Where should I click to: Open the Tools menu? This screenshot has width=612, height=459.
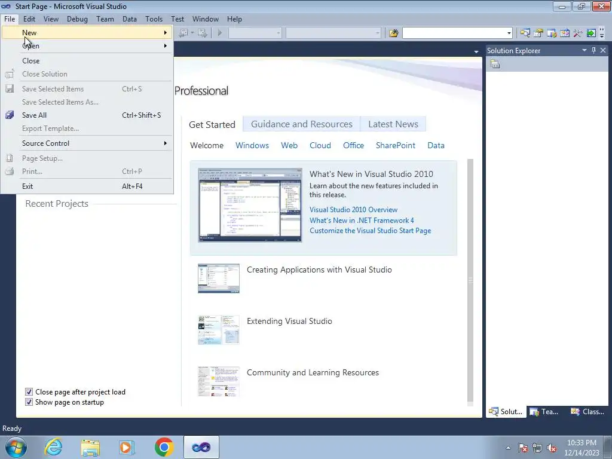pos(154,19)
